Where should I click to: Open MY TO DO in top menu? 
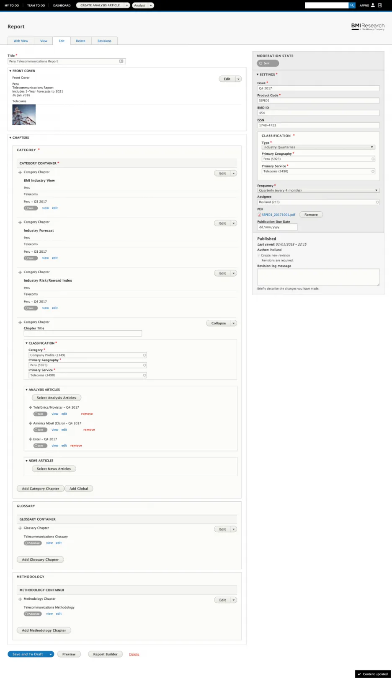[12, 5]
